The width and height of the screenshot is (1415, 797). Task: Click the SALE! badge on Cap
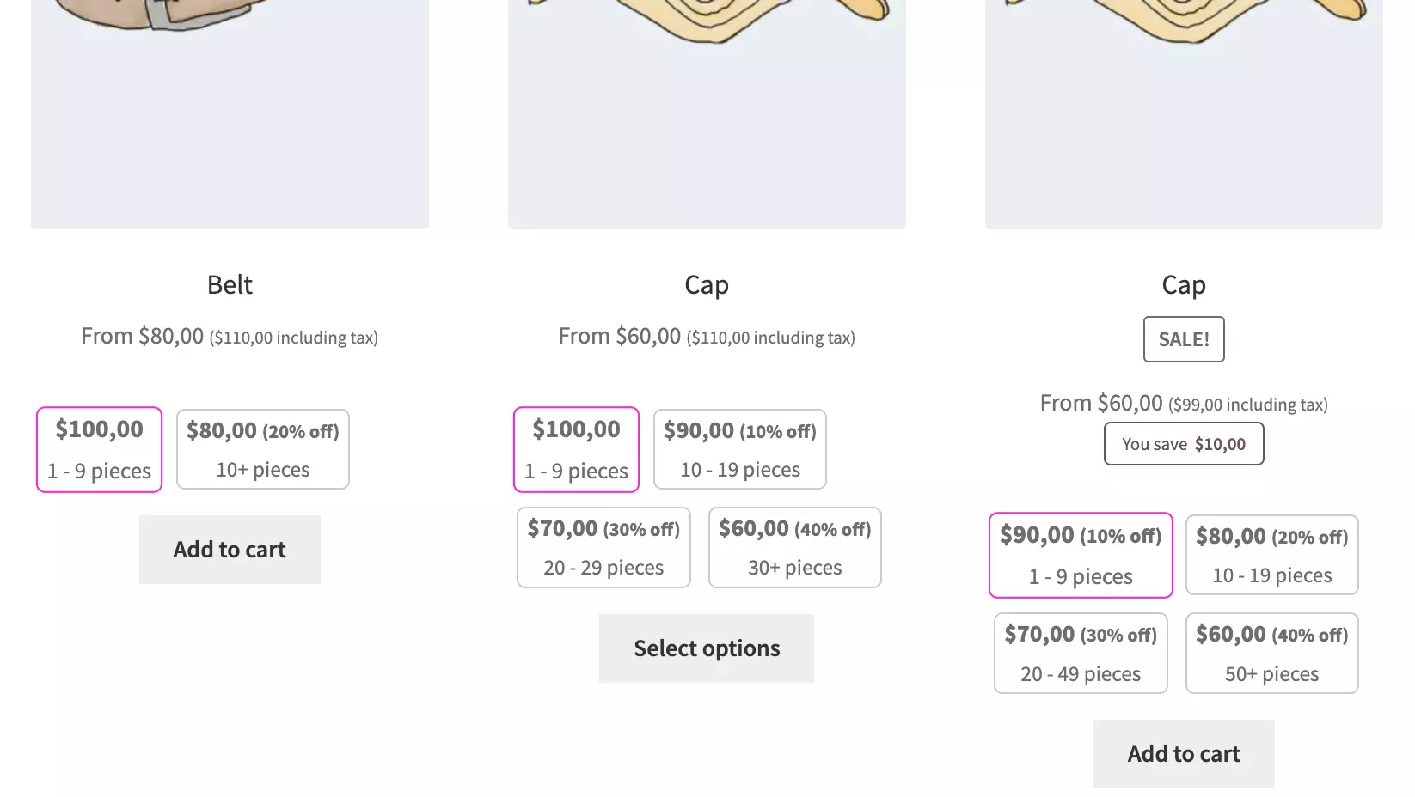[x=1183, y=339]
